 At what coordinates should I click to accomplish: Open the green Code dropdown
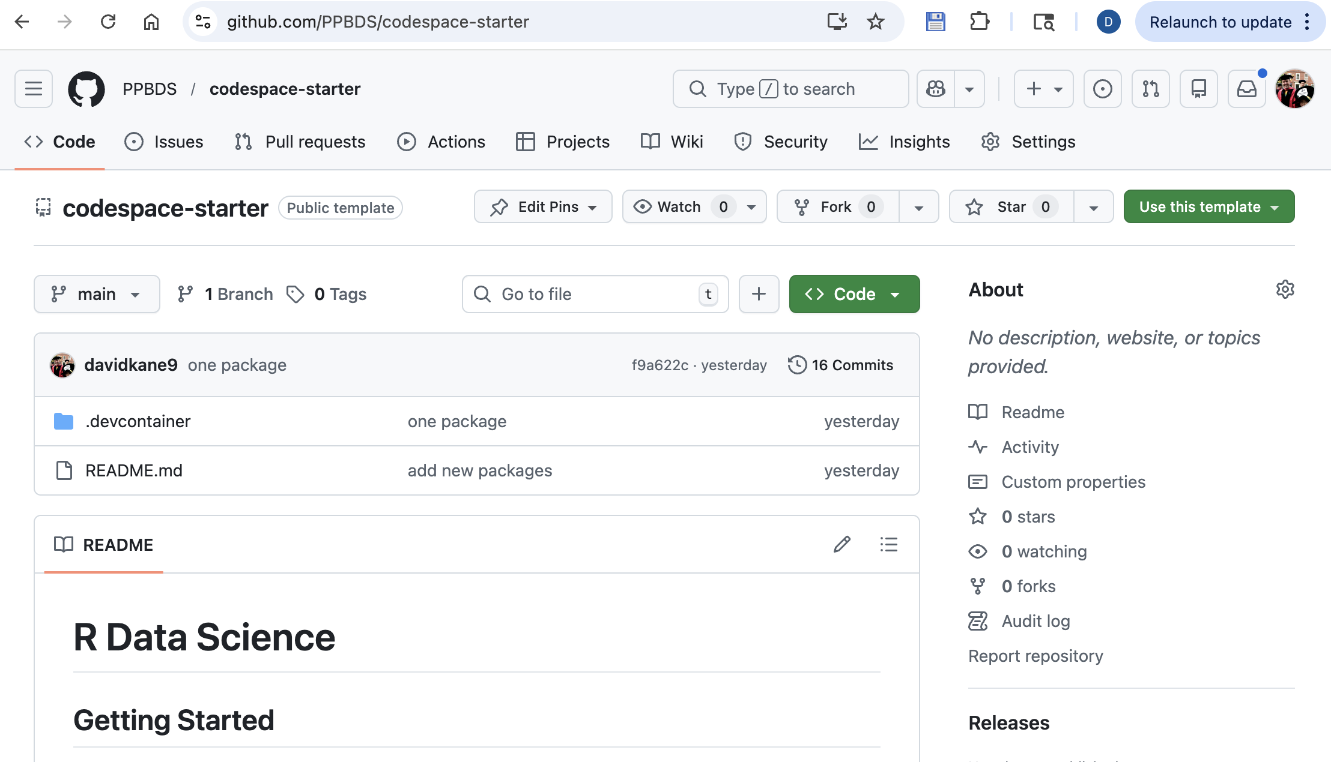coord(853,294)
